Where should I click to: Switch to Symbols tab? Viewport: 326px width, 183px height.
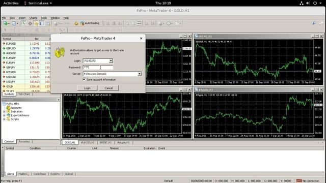[9, 94]
